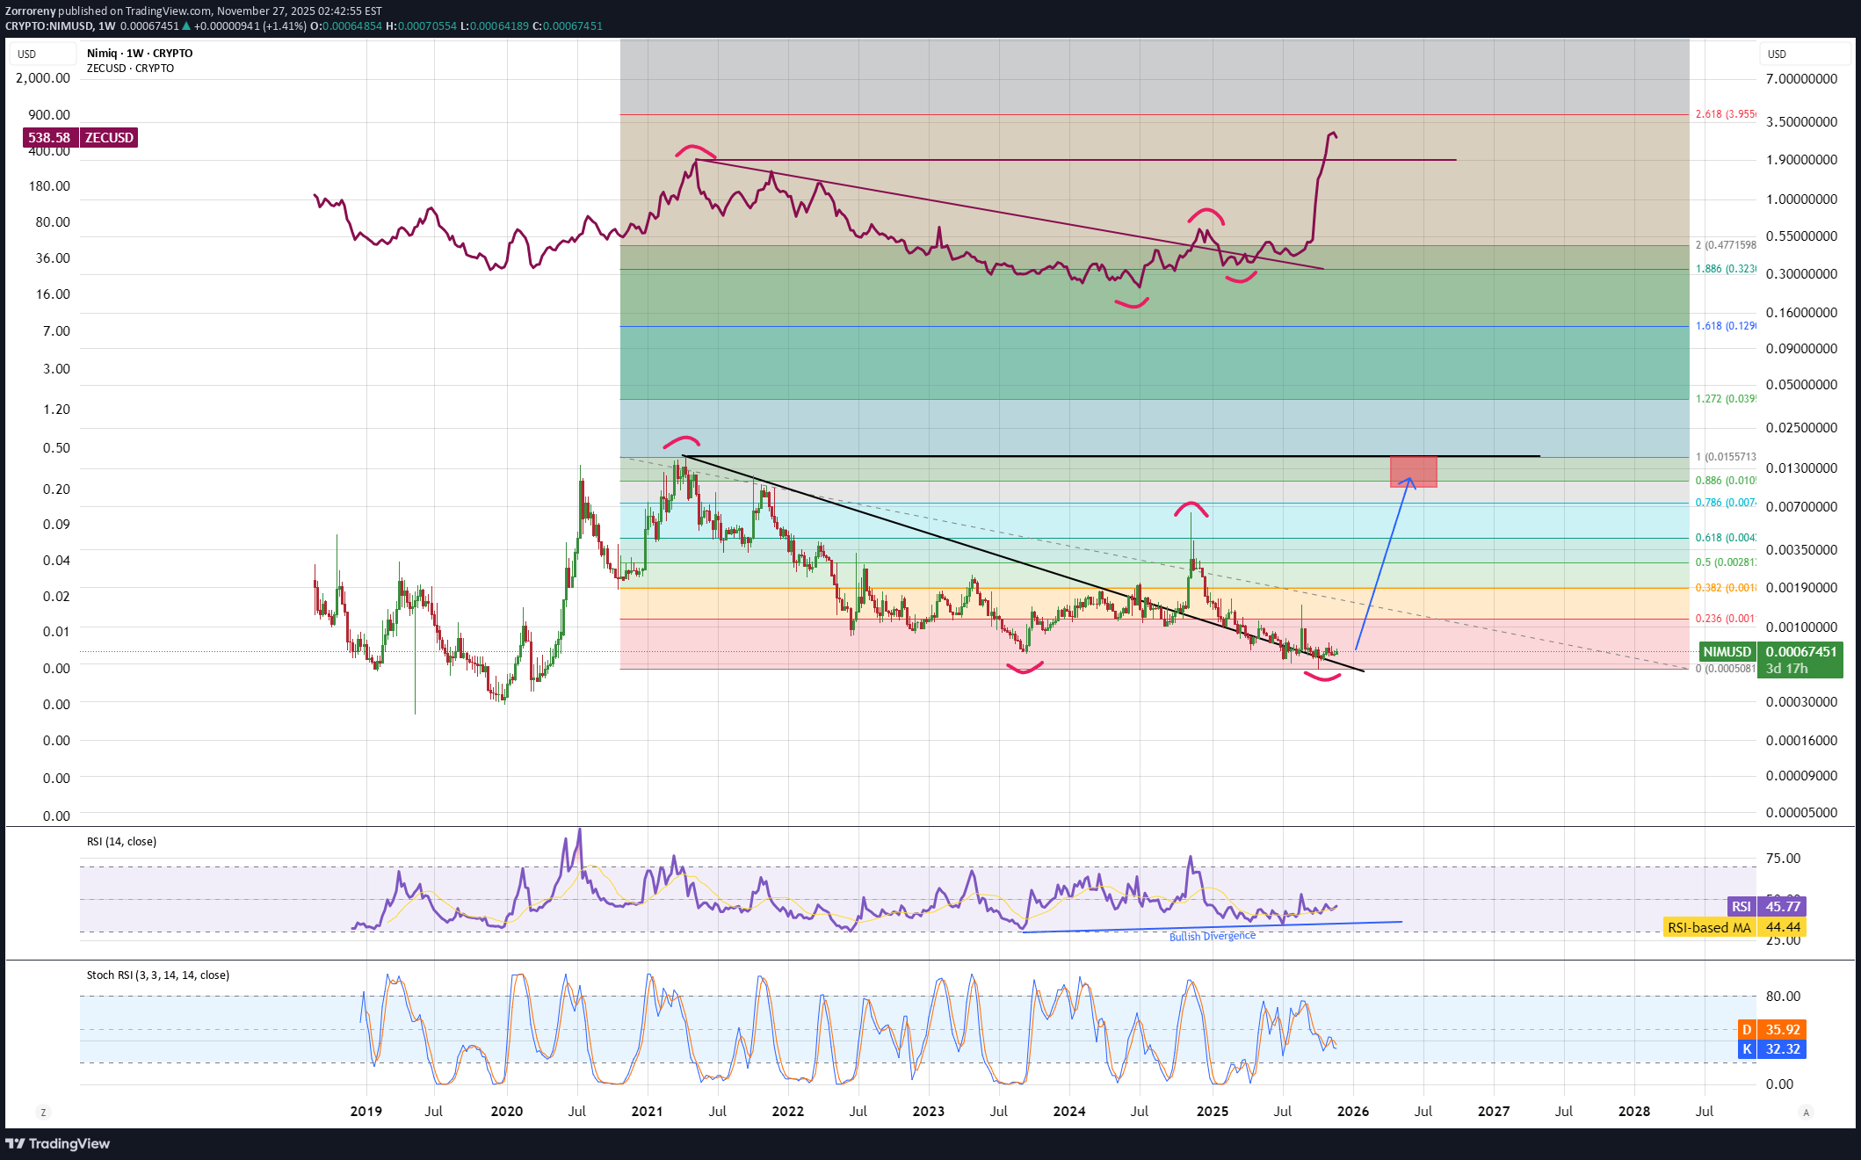Image resolution: width=1861 pixels, height=1160 pixels.
Task: Expand the RSI (14, close) indicator legend
Action: (121, 841)
